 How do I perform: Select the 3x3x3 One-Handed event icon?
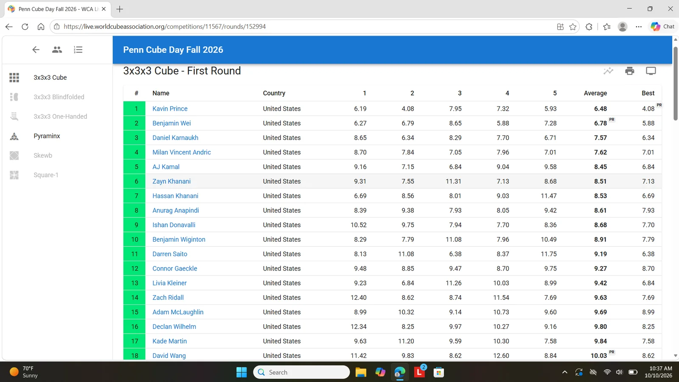14,116
